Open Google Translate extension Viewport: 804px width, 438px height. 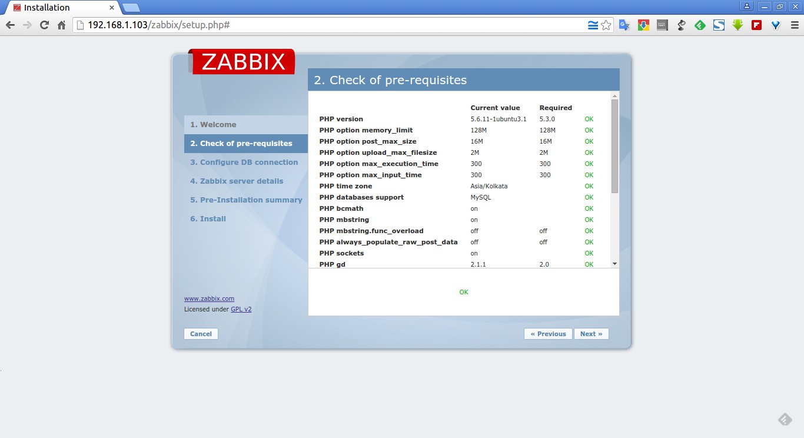pyautogui.click(x=624, y=25)
